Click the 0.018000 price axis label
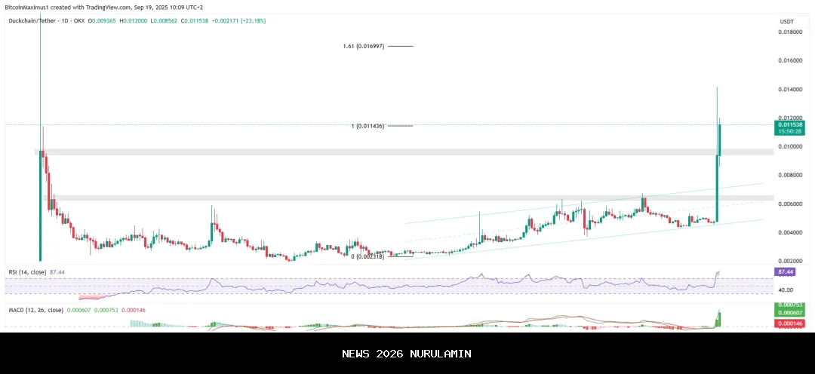 coord(789,32)
